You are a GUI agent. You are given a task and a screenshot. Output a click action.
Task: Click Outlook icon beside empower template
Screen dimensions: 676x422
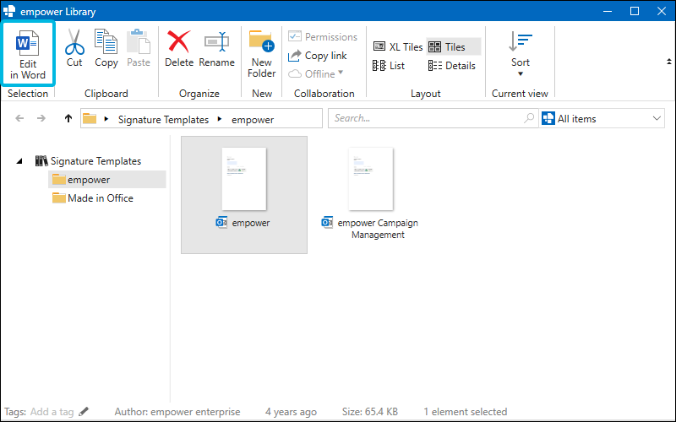pos(221,223)
